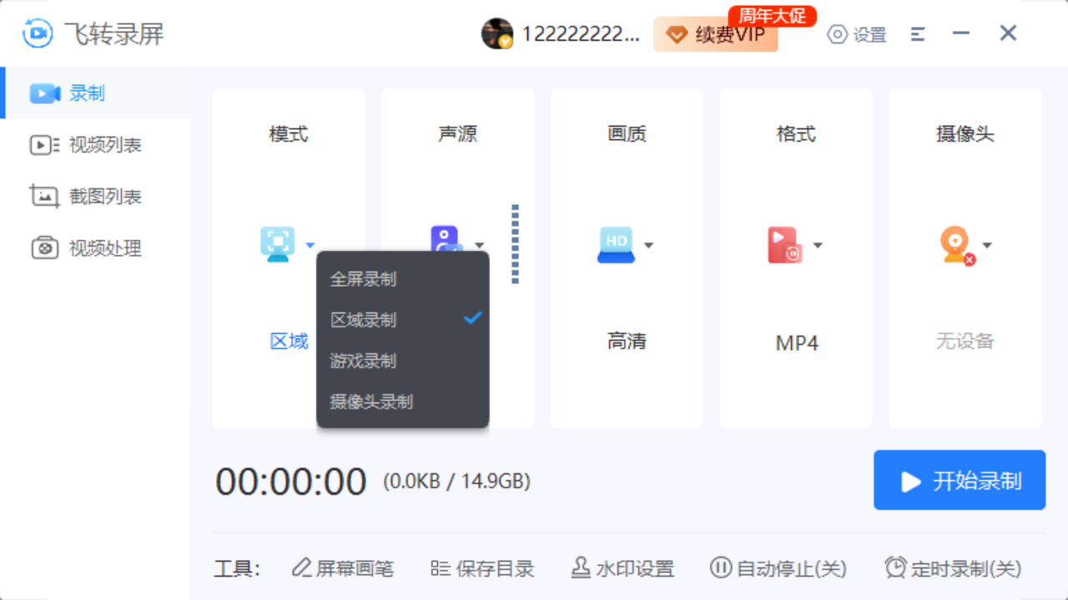The height and width of the screenshot is (600, 1068).
Task: Select the 屏幕画笔 screen pen tool
Action: (x=344, y=567)
